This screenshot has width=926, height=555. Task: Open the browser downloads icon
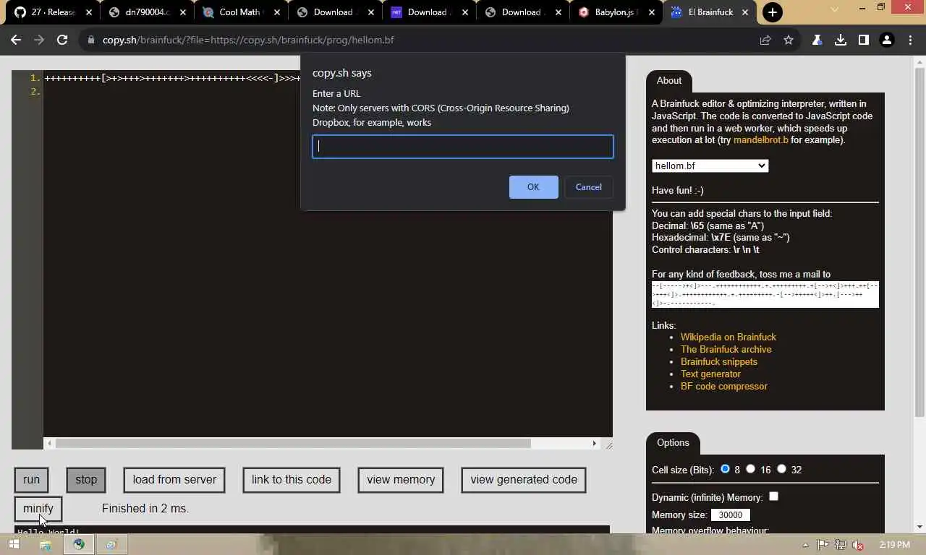(x=841, y=40)
